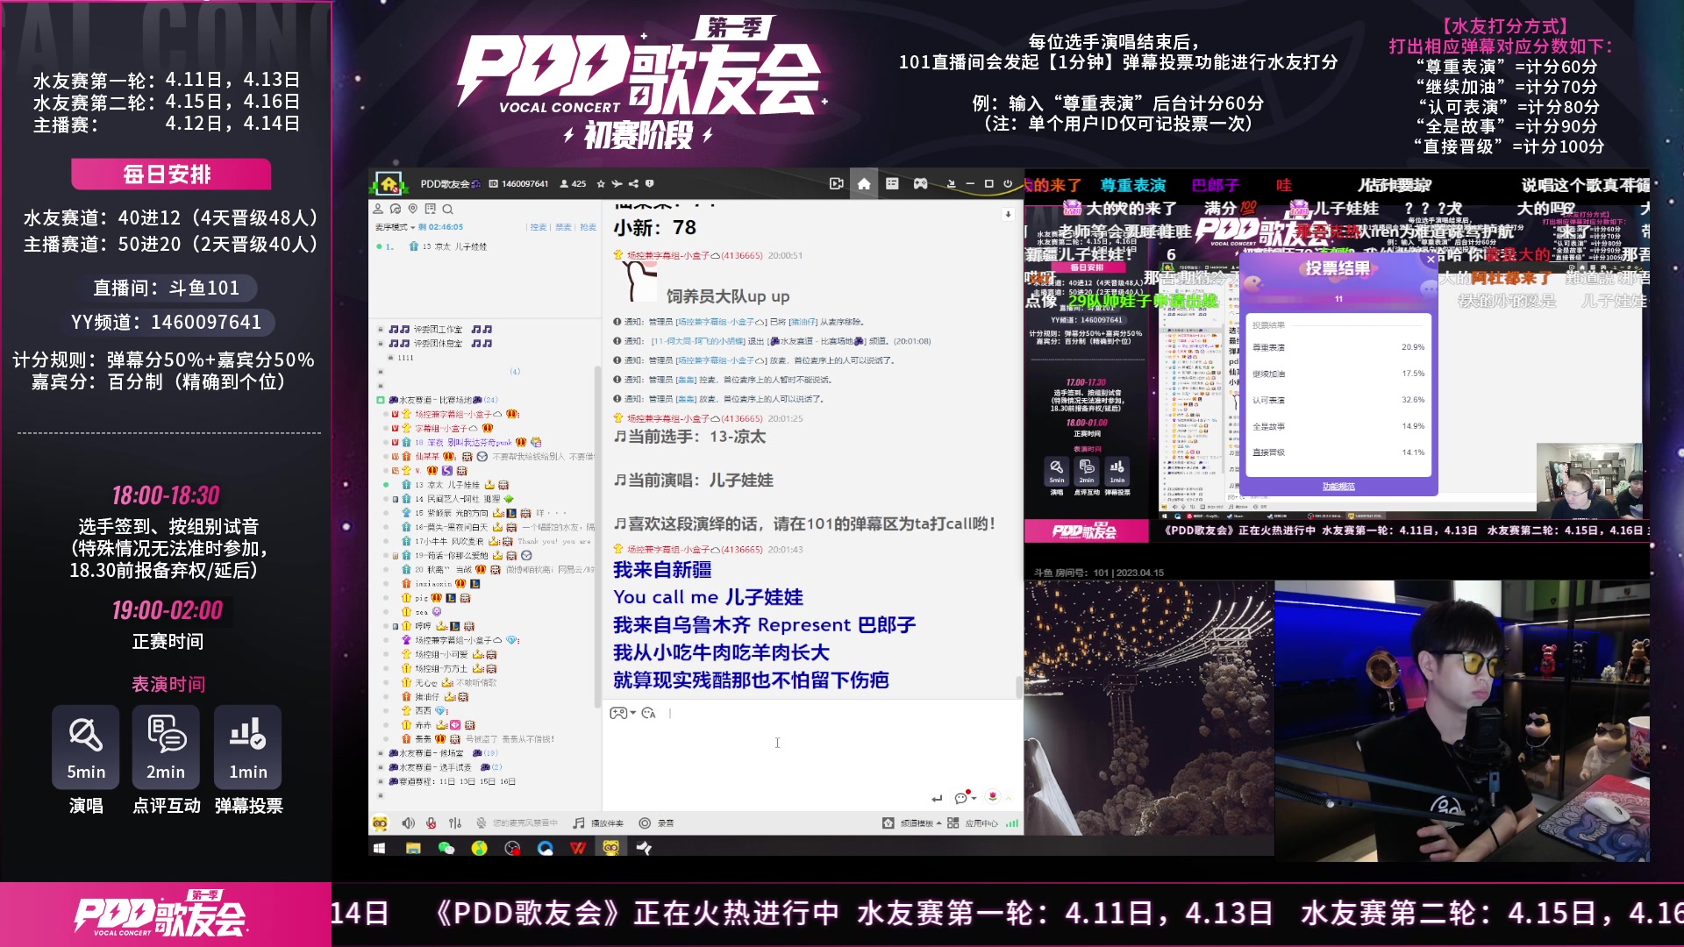Close the 投票结果 popup
This screenshot has height=947, width=1684.
click(1431, 260)
